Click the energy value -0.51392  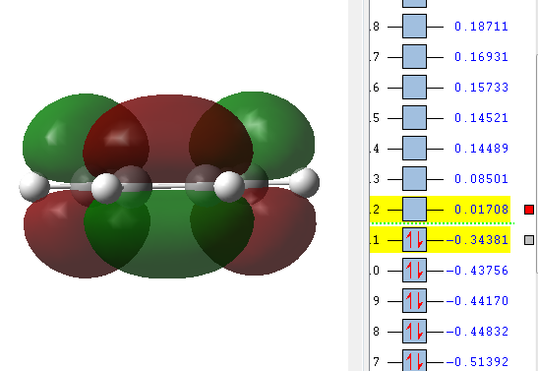click(x=477, y=362)
